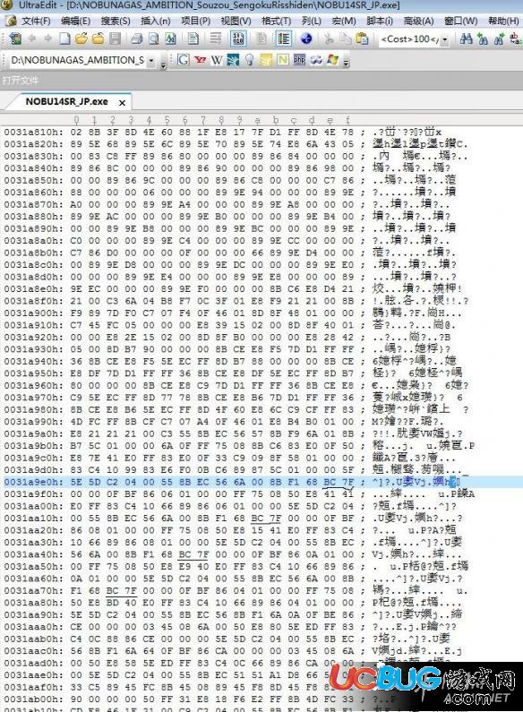The width and height of the screenshot is (523, 712).
Task: Click the Open File folder icon
Action: pos(81,39)
